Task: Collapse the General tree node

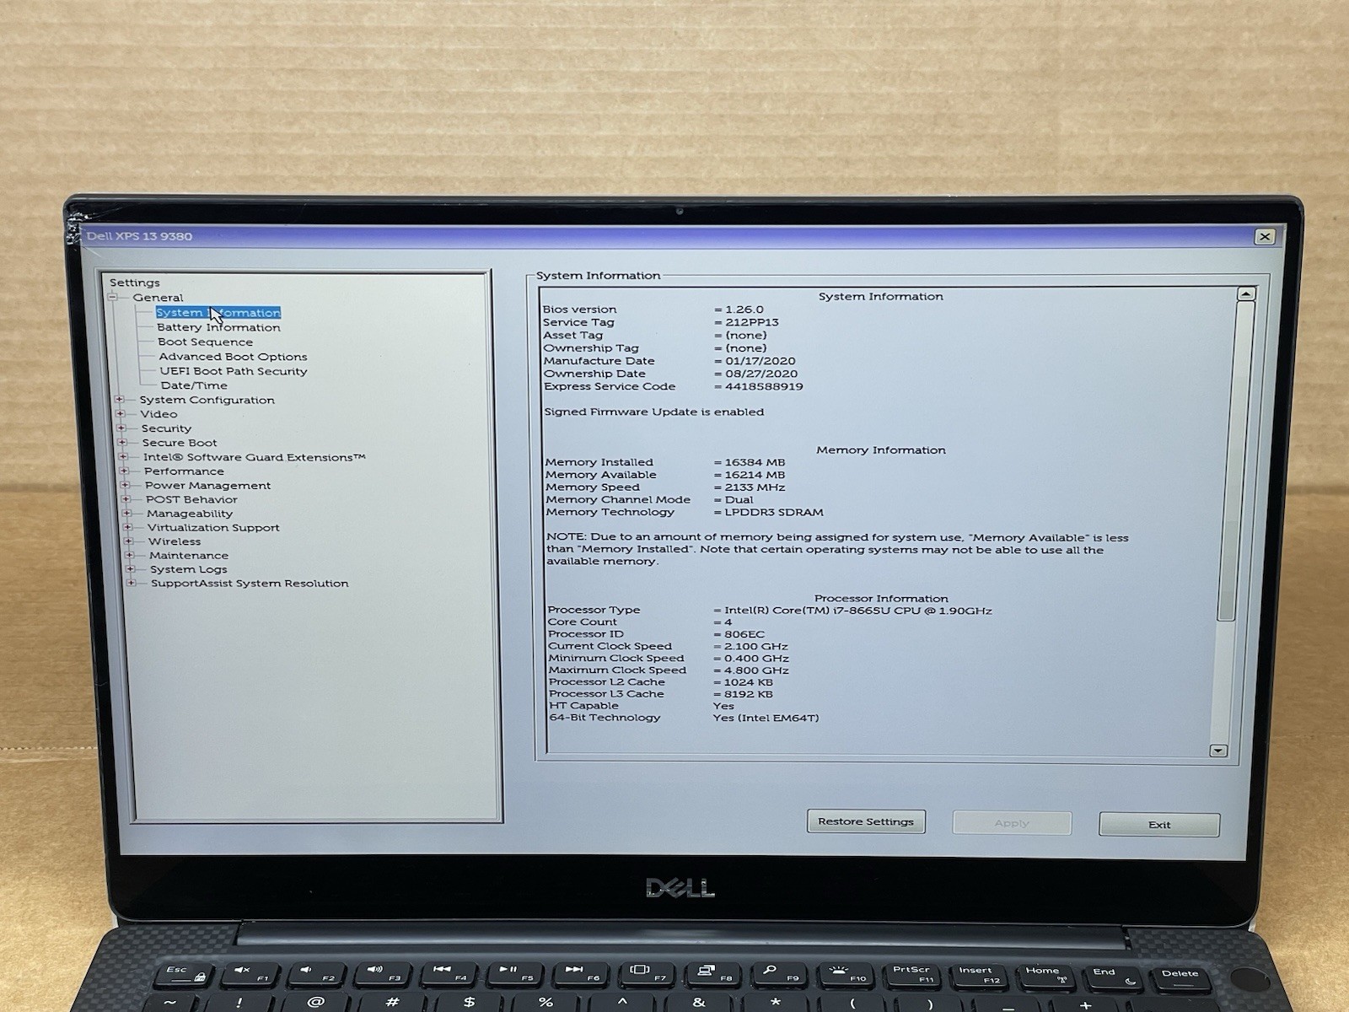Action: tap(112, 298)
